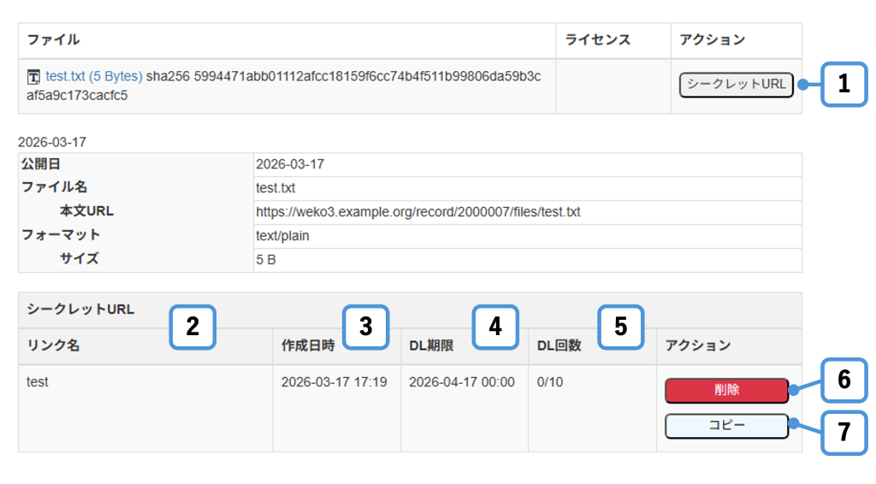The image size is (876, 484).
Task: Click the 0/10 download count cell
Action: tap(550, 382)
